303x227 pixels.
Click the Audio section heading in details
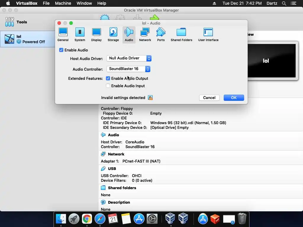(x=113, y=135)
